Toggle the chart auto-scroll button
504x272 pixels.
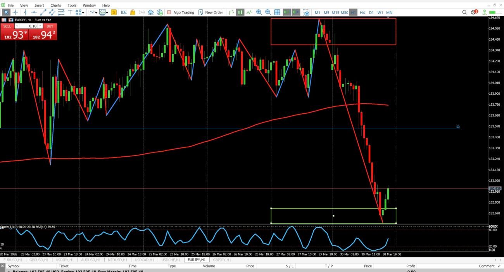click(287, 12)
